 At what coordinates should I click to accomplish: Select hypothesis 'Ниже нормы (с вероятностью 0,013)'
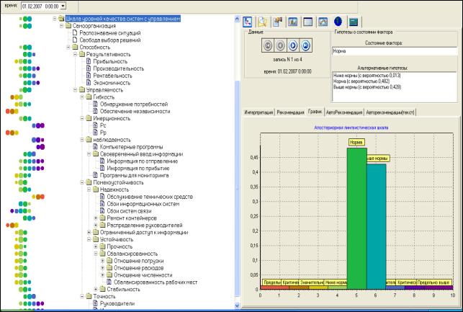point(367,76)
